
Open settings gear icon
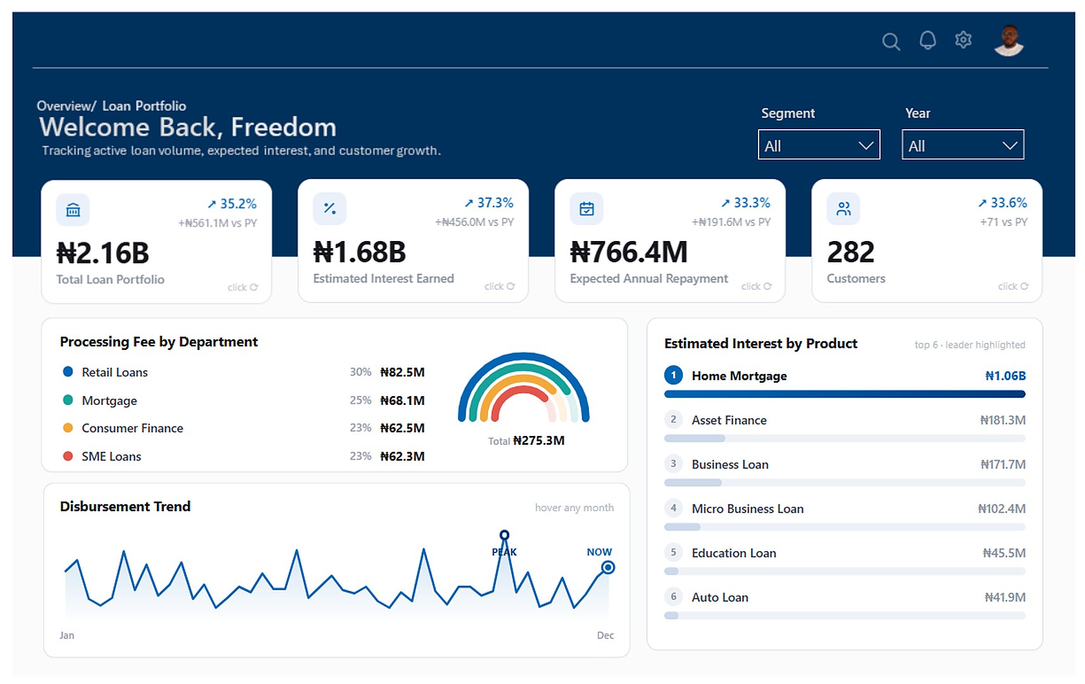(x=963, y=40)
